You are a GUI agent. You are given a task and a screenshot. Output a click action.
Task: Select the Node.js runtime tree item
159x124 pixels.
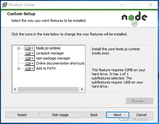[48, 48]
